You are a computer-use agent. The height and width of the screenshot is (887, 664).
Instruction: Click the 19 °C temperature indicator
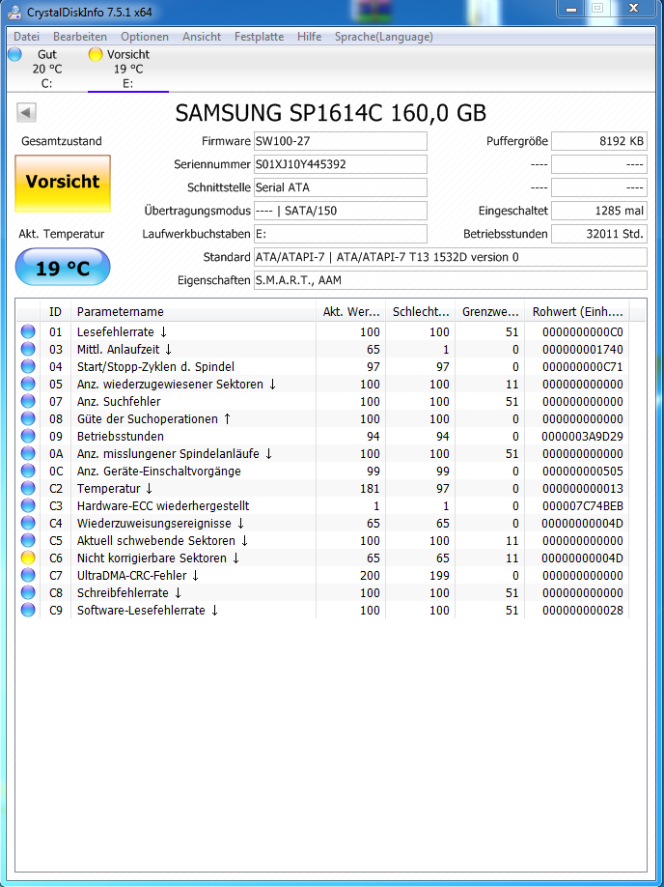(x=63, y=267)
